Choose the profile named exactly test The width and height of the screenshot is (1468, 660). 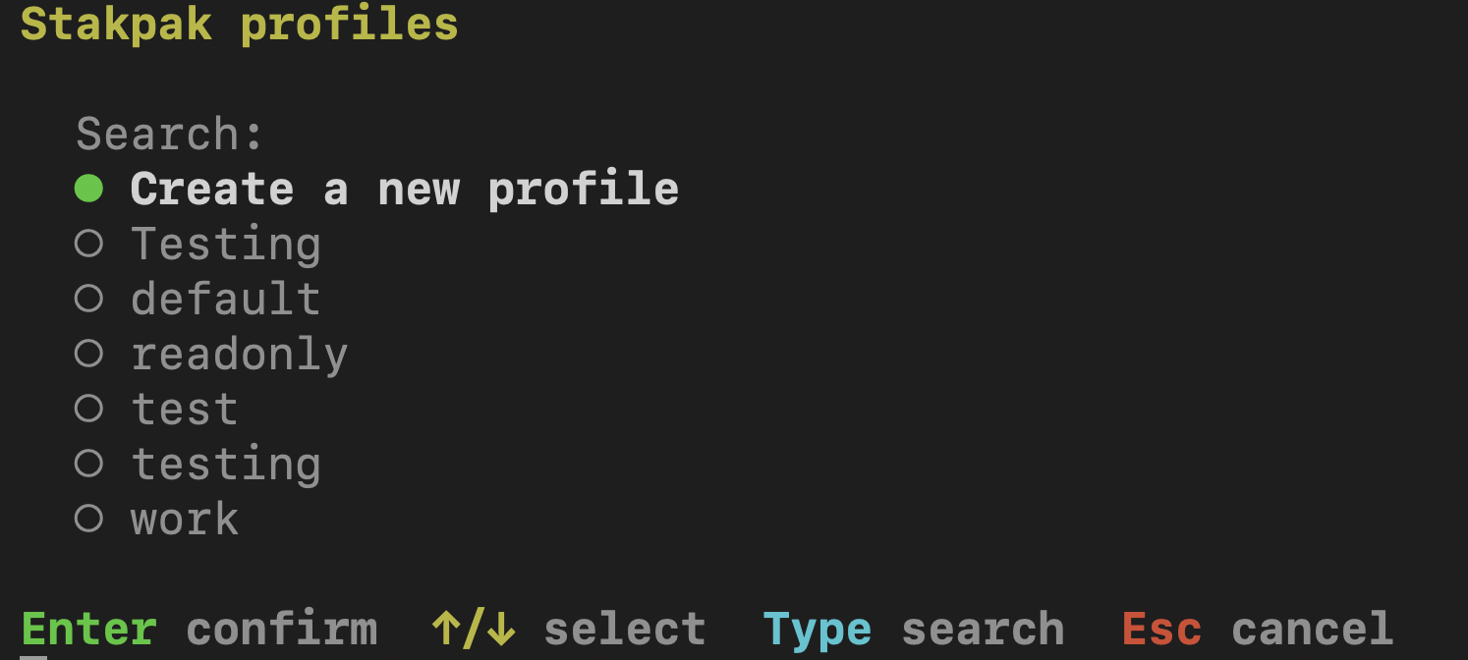pyautogui.click(x=185, y=409)
